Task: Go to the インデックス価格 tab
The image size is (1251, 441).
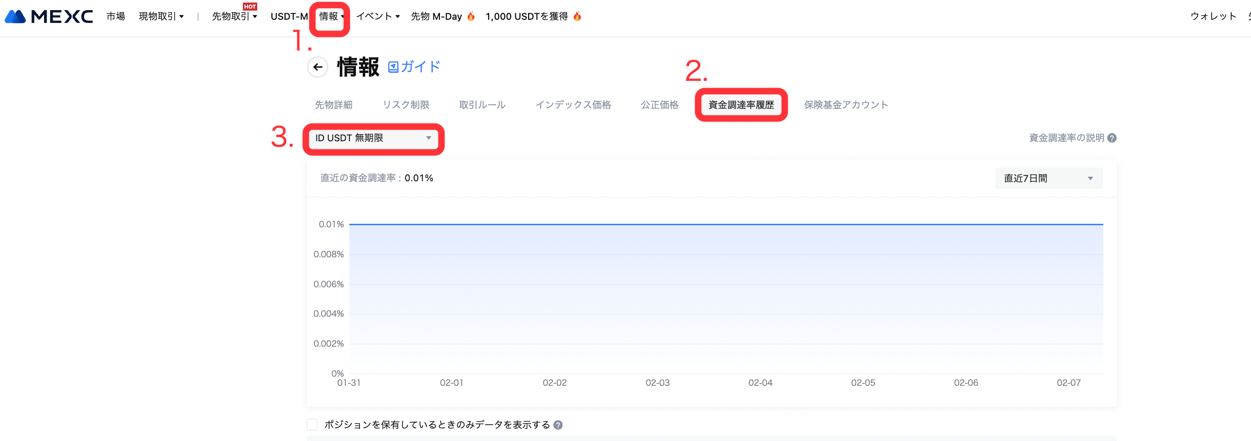Action: 573,105
